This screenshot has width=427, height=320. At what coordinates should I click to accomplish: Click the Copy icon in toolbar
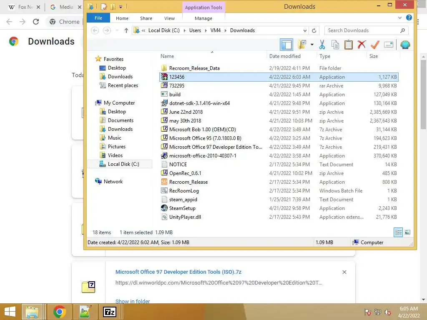tap(335, 45)
